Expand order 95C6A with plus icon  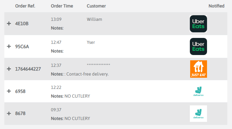point(9,46)
